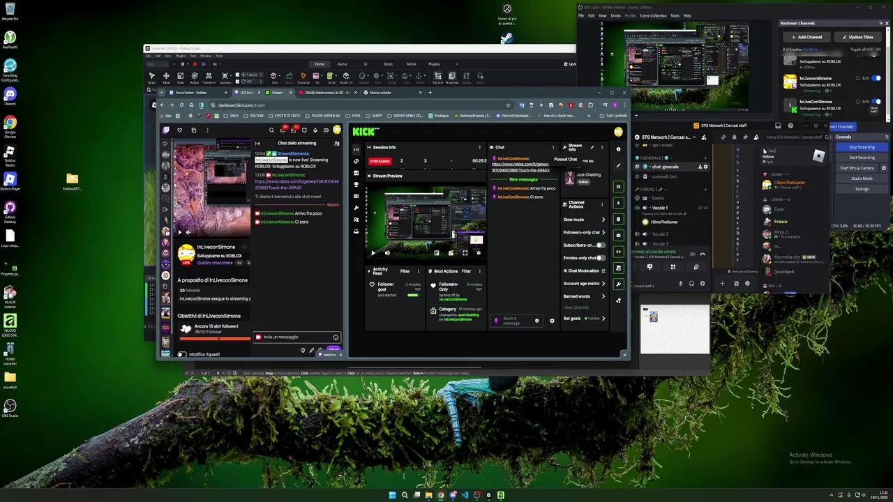893x502 pixels.
Task: Open the Kick analytics chart sidebar icon
Action: pyautogui.click(x=356, y=173)
